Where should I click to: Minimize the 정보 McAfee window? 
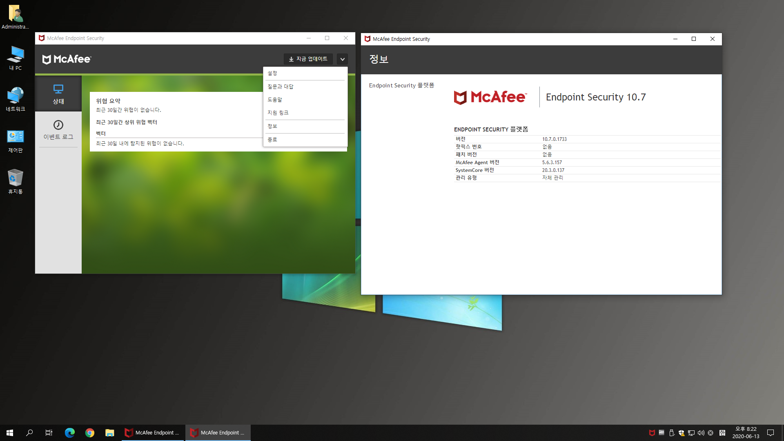(x=675, y=39)
